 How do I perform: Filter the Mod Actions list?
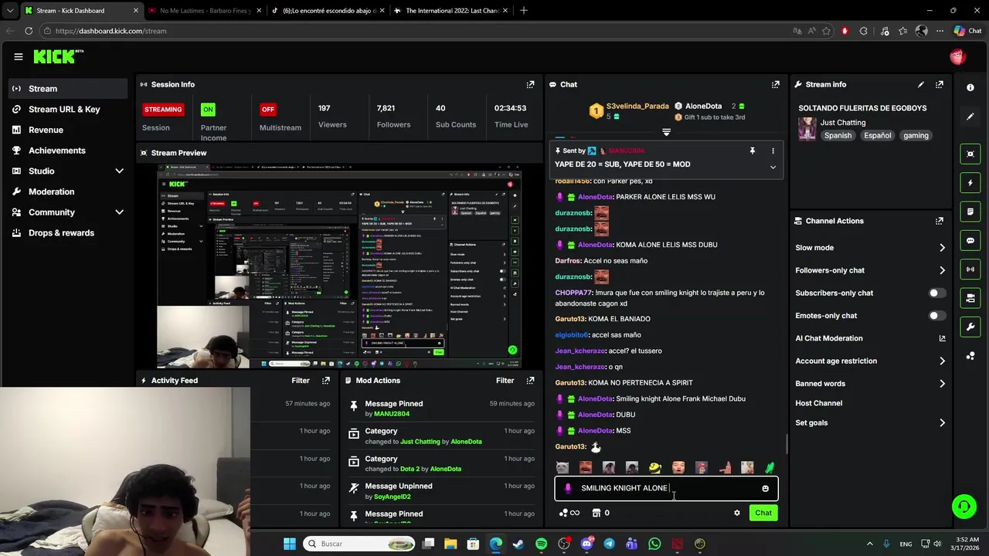pos(505,381)
